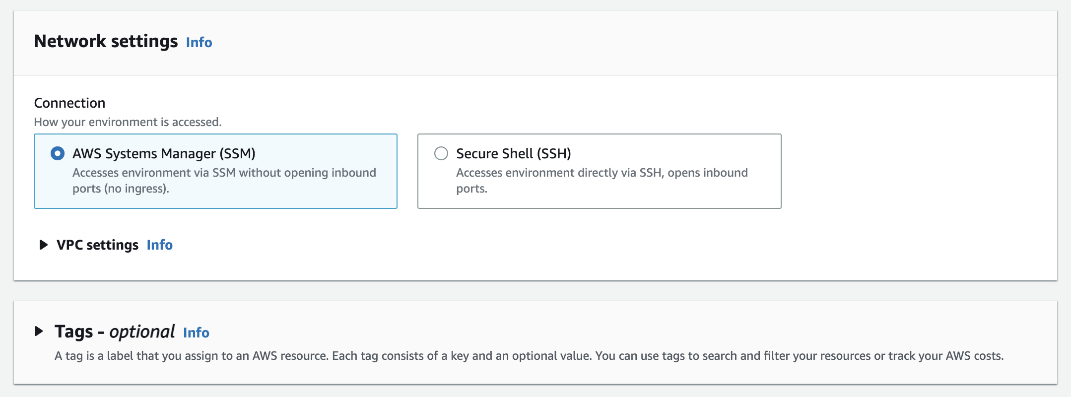
Task: Select the AWS Systems Manager (SSM) radio button
Action: [58, 153]
